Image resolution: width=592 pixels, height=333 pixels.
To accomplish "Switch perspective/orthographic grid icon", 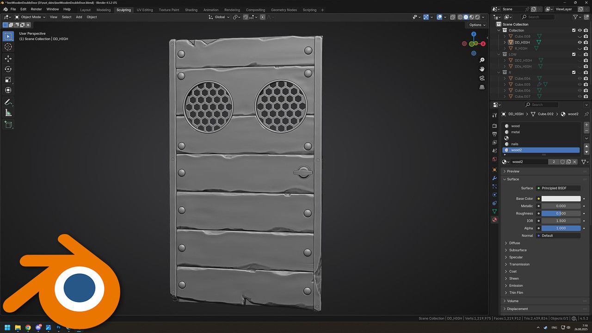I will [482, 87].
